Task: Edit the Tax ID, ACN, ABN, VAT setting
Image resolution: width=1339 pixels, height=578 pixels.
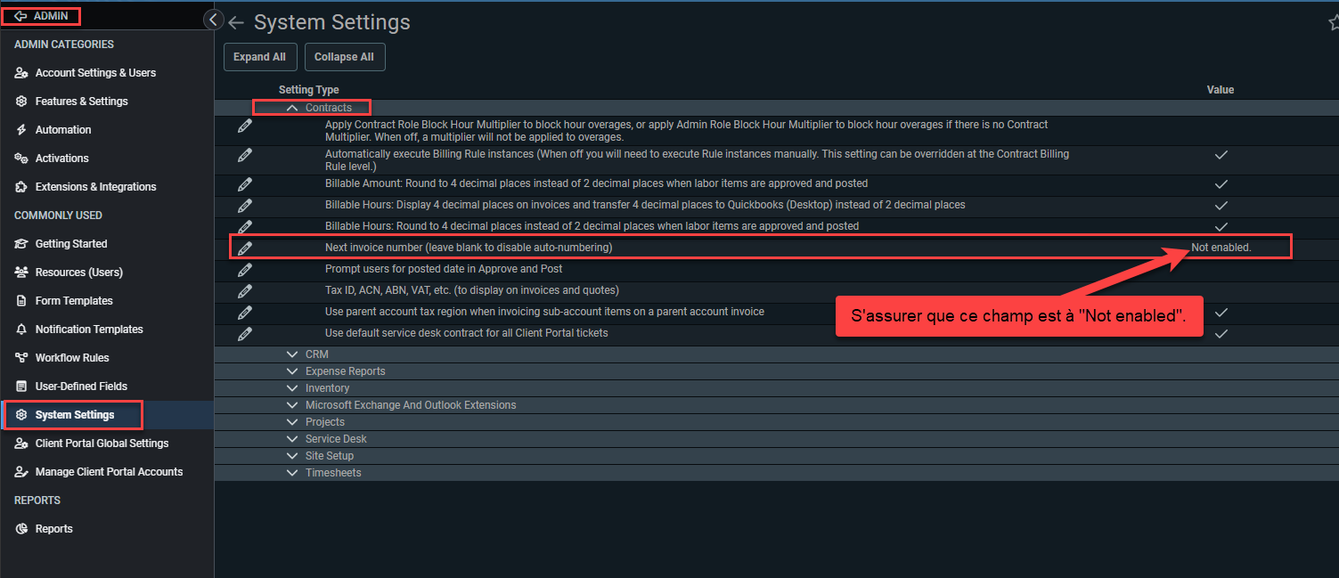Action: pyautogui.click(x=245, y=290)
